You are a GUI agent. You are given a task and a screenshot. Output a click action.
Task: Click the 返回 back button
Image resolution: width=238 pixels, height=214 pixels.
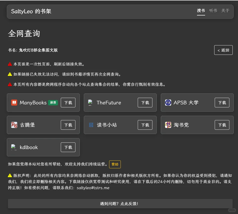pos(223,50)
